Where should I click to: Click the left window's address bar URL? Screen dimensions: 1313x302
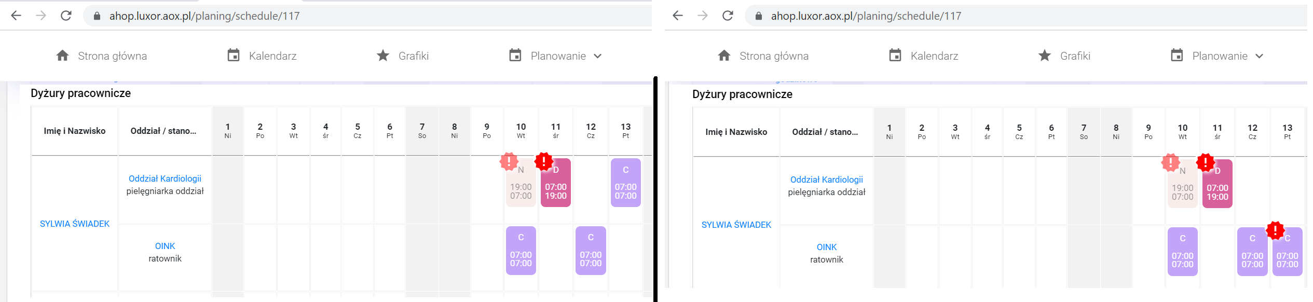[x=204, y=16]
